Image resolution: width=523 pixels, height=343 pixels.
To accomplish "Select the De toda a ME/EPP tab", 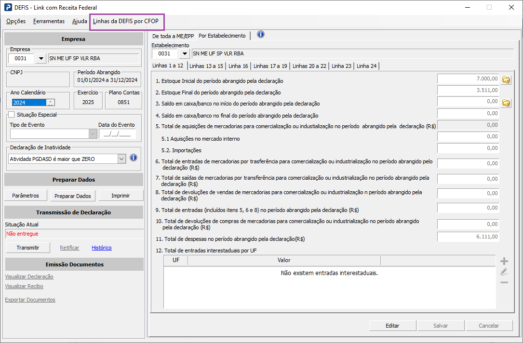I will [173, 36].
